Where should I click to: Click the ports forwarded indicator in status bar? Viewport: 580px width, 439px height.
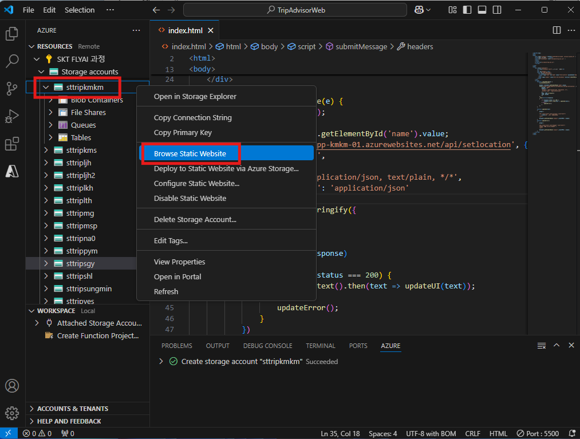pos(68,433)
